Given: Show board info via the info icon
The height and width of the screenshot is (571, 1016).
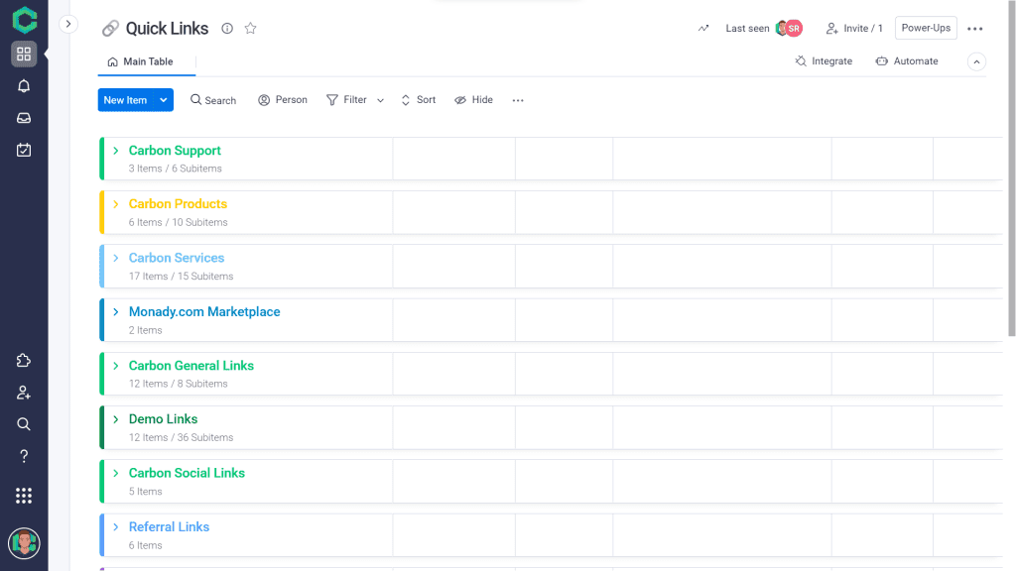Looking at the screenshot, I should pyautogui.click(x=227, y=29).
